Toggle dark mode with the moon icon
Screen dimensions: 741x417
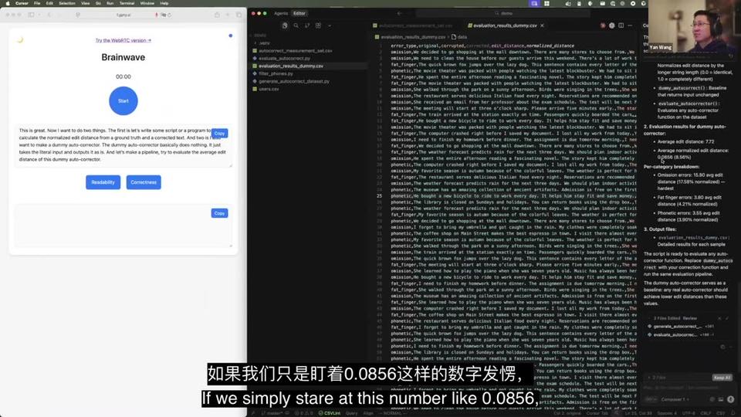[20, 39]
